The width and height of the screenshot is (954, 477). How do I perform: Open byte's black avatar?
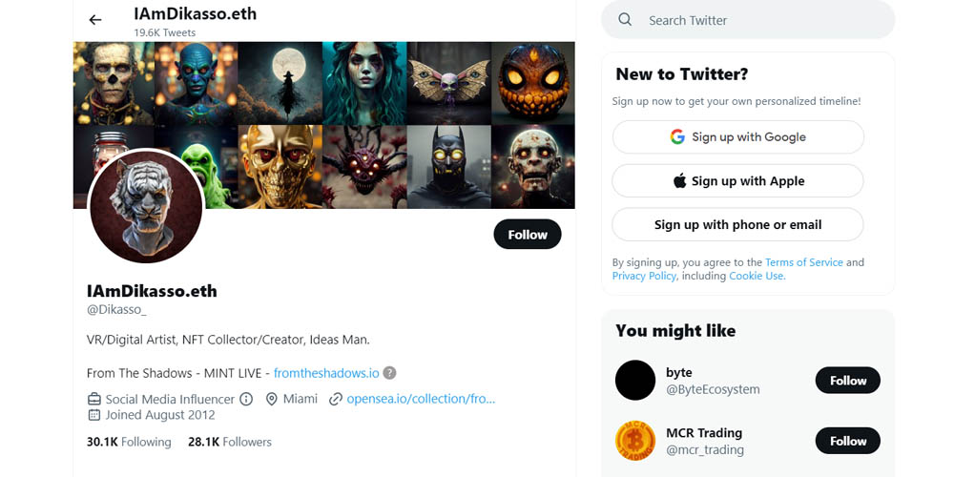pos(635,381)
